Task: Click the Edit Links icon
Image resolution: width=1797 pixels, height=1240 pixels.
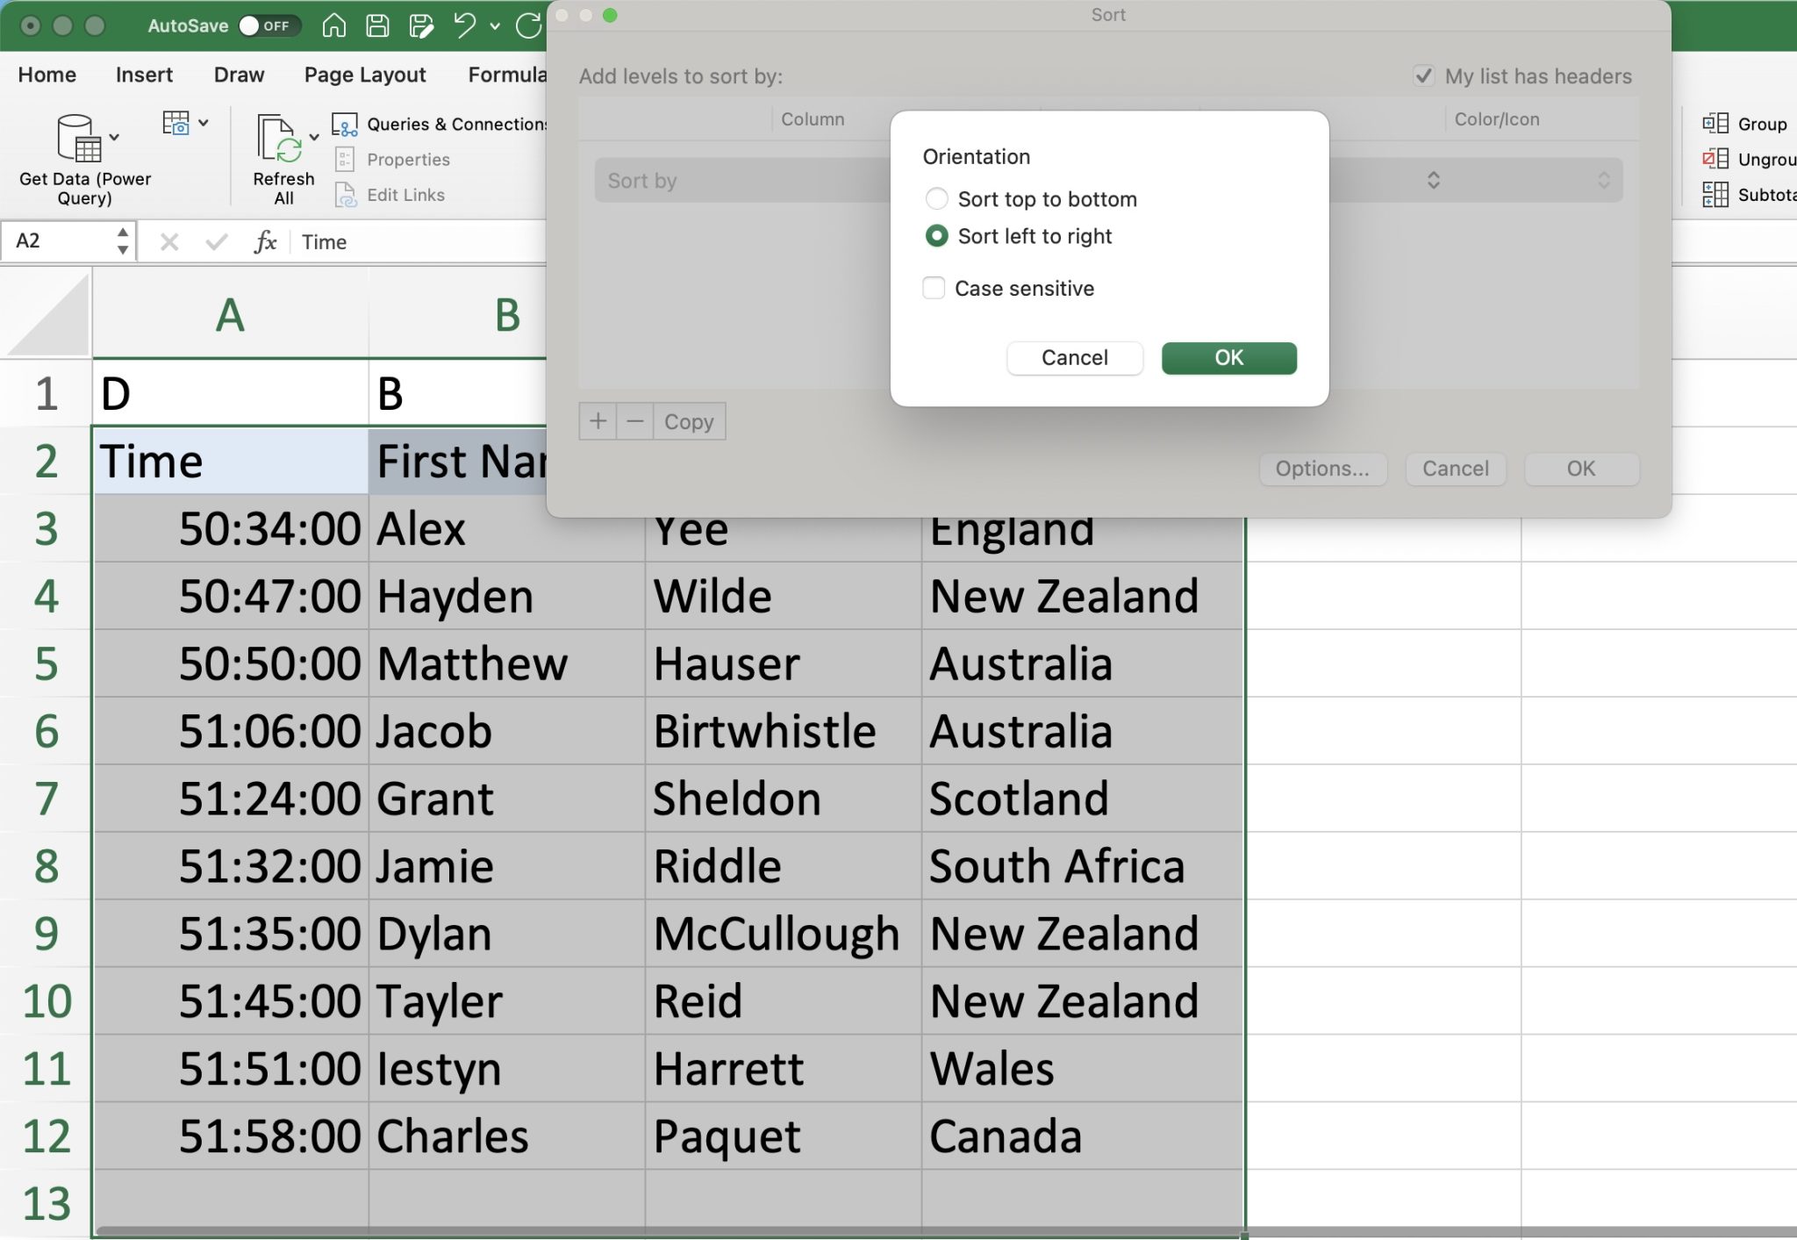Action: [345, 195]
